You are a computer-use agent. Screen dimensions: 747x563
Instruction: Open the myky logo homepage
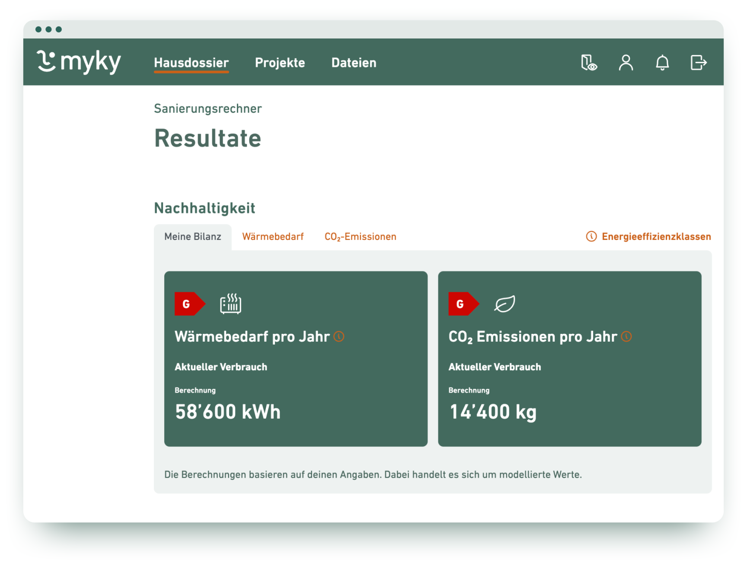tap(79, 62)
